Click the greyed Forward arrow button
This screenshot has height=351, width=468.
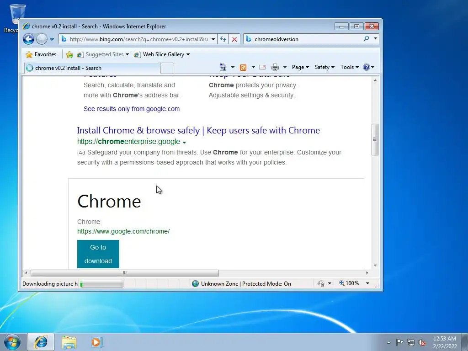42,39
